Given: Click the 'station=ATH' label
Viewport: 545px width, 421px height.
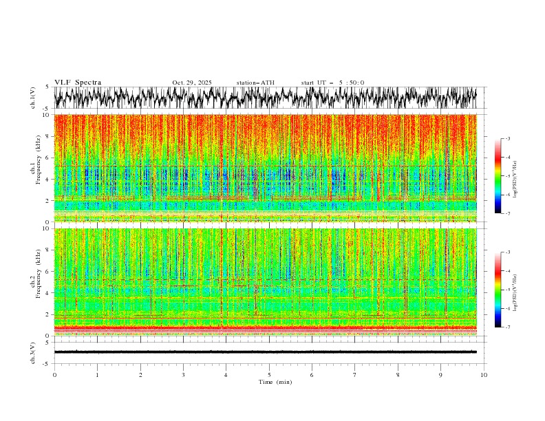Looking at the screenshot, I should [255, 83].
